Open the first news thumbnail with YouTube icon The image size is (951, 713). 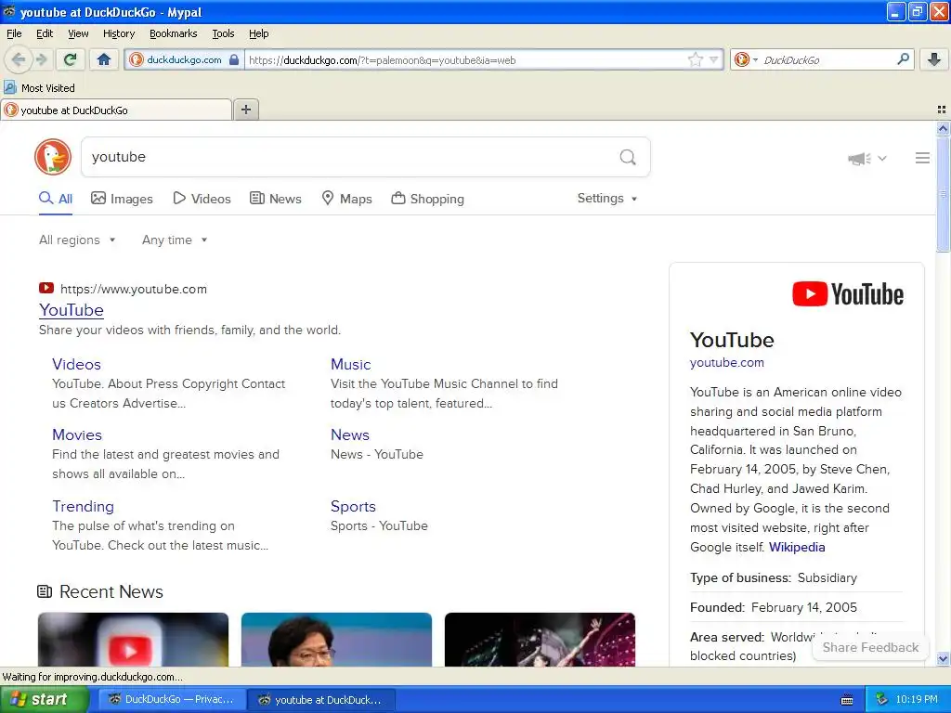pos(134,640)
